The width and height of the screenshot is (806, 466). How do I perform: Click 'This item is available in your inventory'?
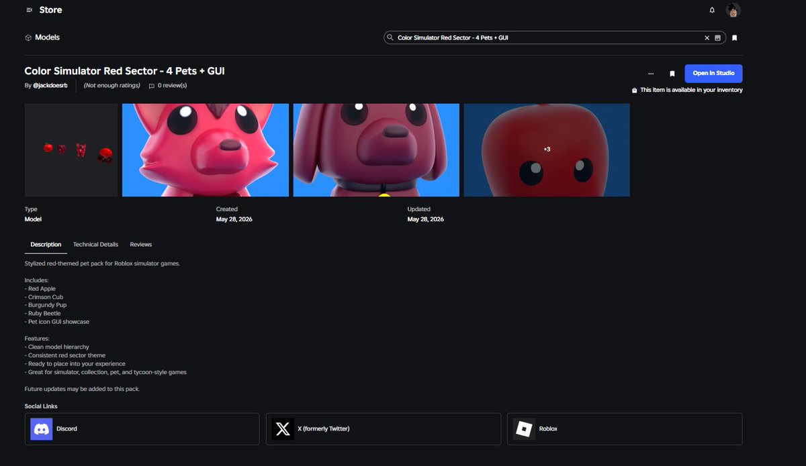(691, 90)
